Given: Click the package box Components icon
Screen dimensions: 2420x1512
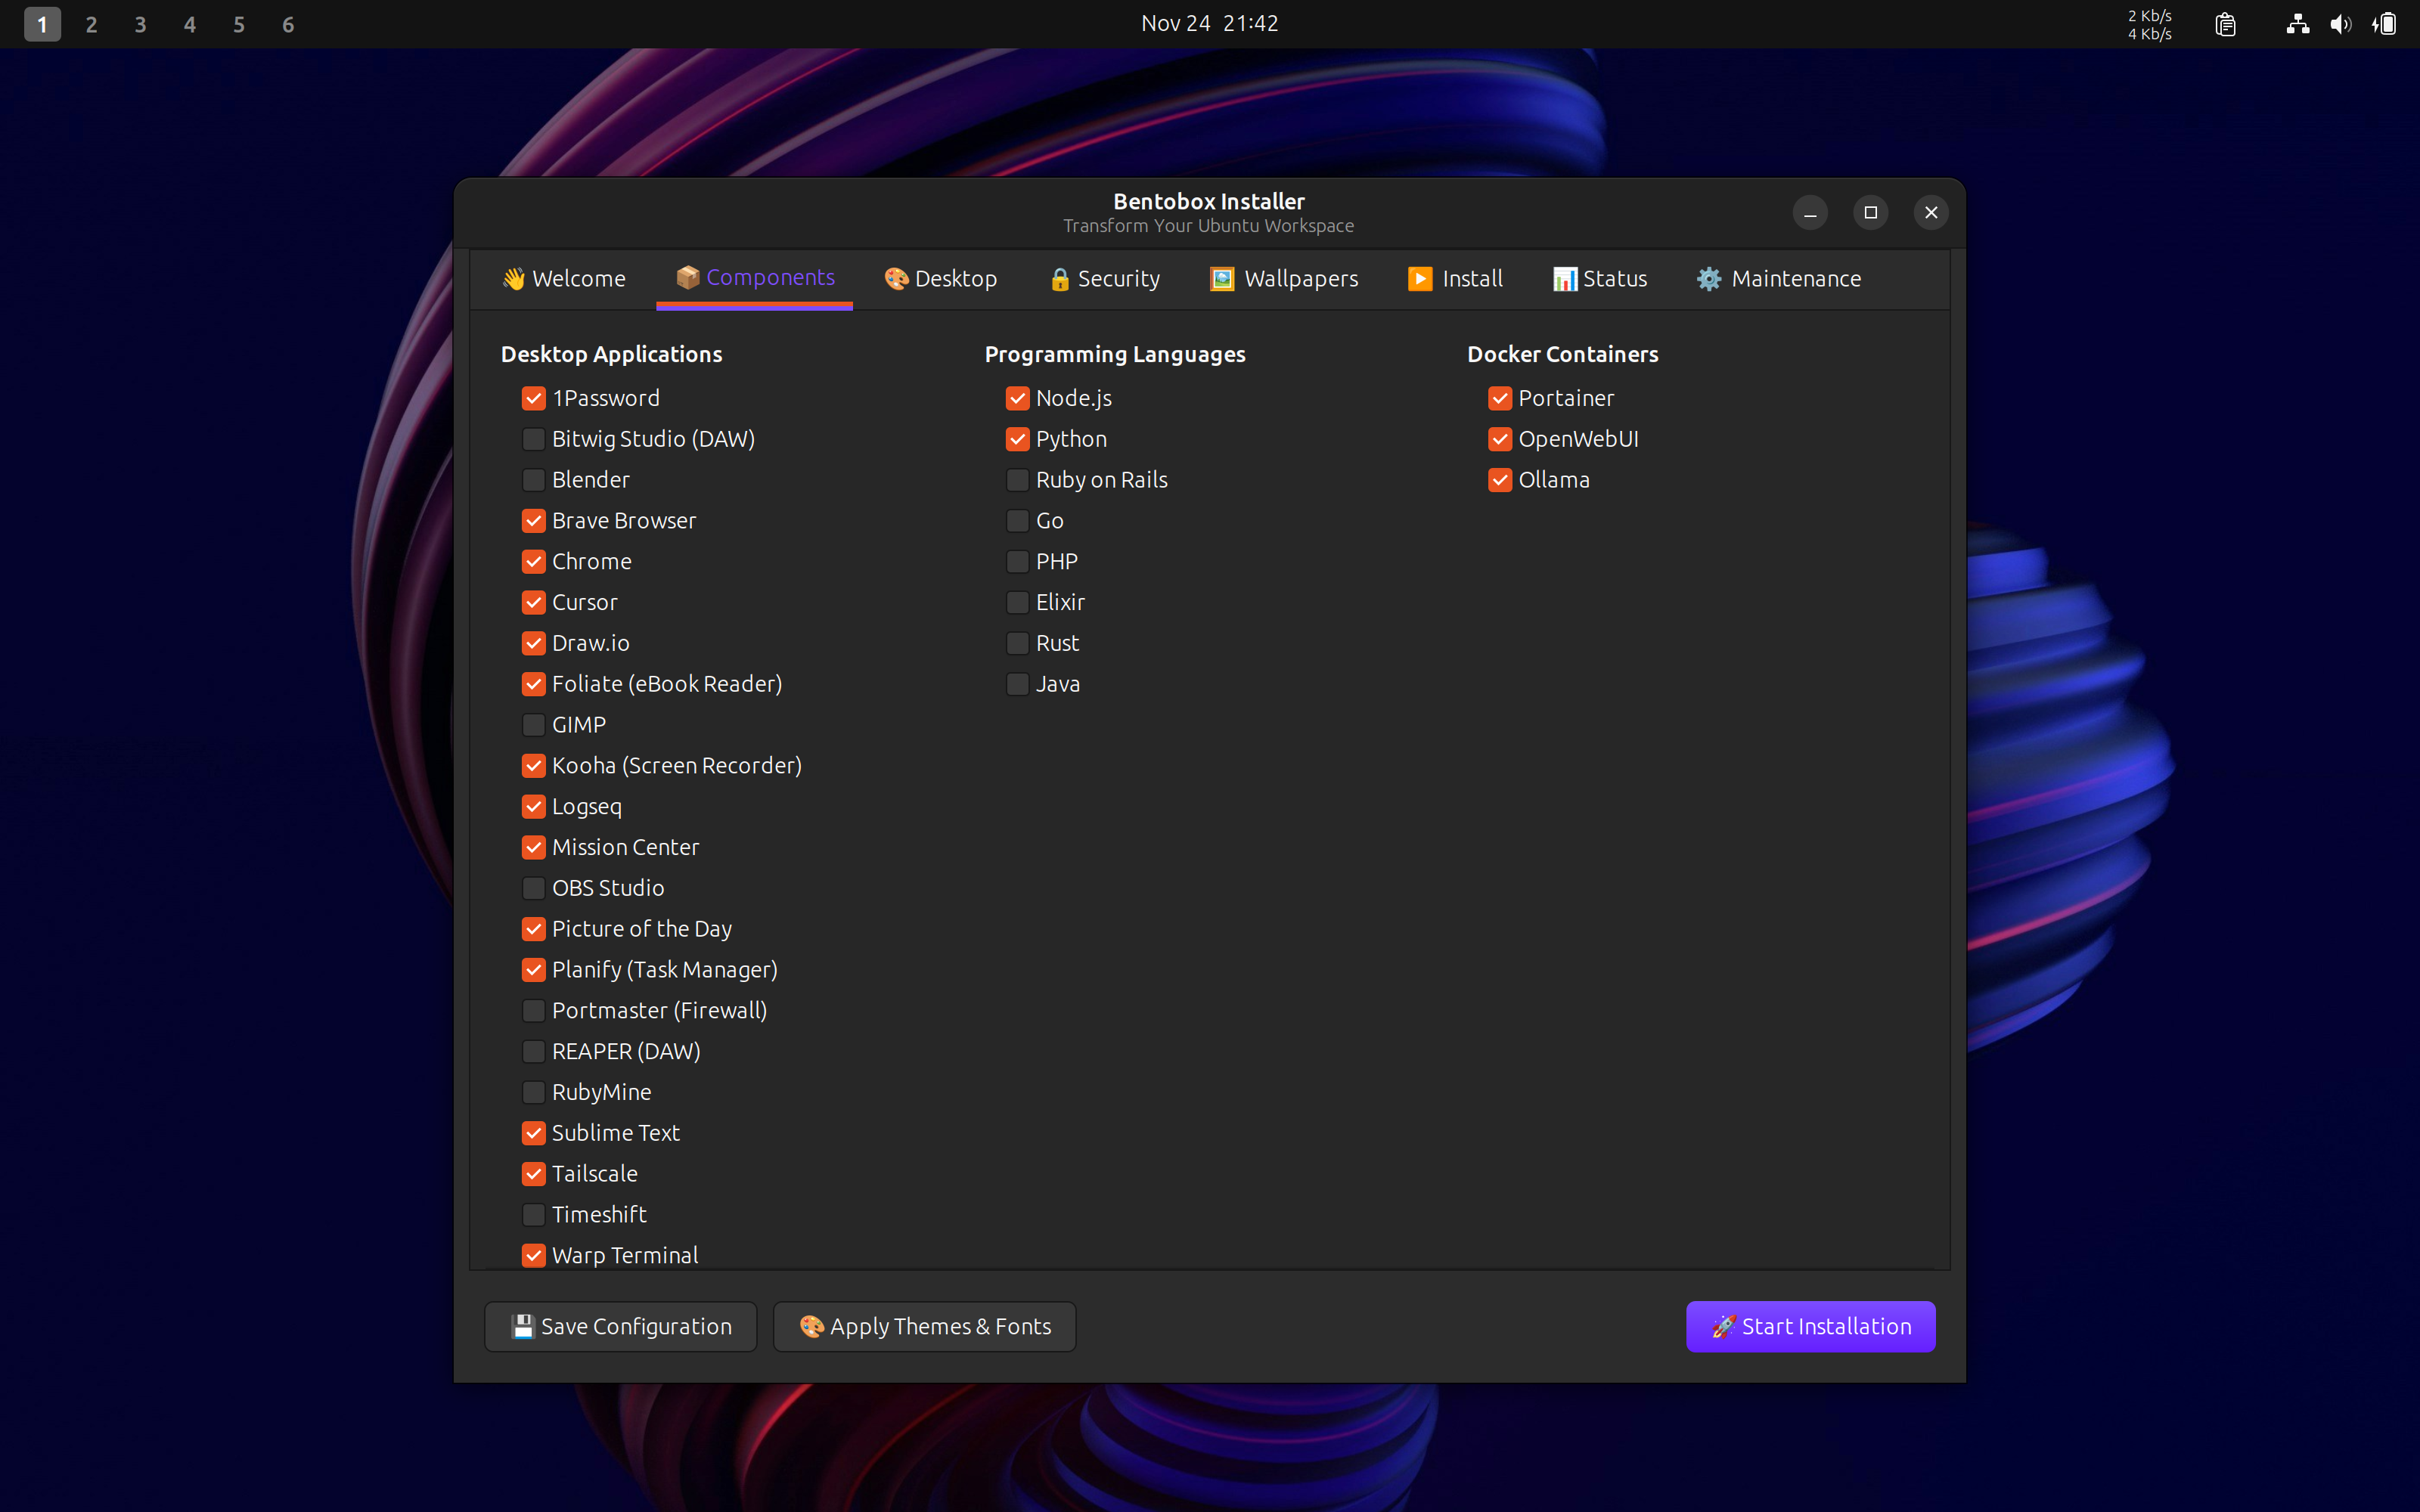Looking at the screenshot, I should [x=689, y=278].
